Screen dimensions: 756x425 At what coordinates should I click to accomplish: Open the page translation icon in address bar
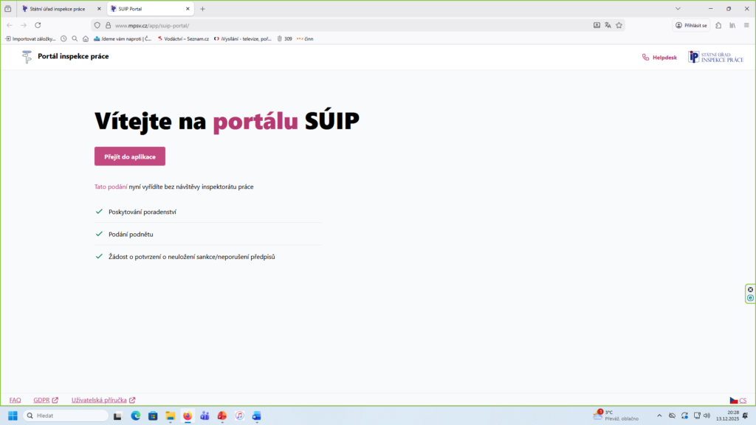click(x=608, y=25)
